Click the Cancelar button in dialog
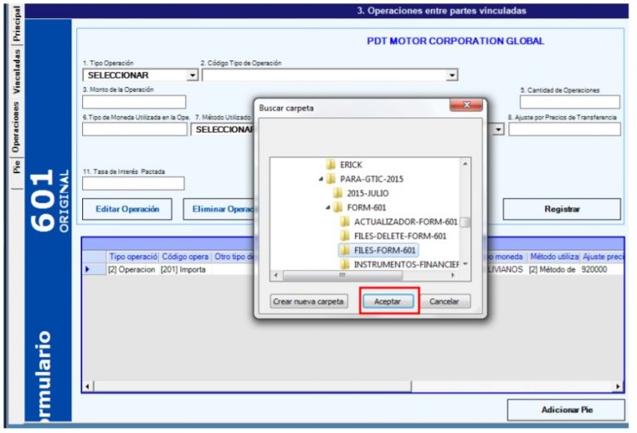637x433 pixels. 445,302
